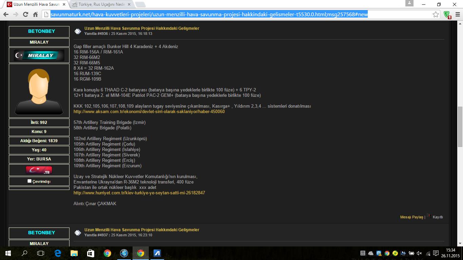Open the network Wi-Fi tray icon
This screenshot has height=260, width=463.
pyautogui.click(x=428, y=253)
